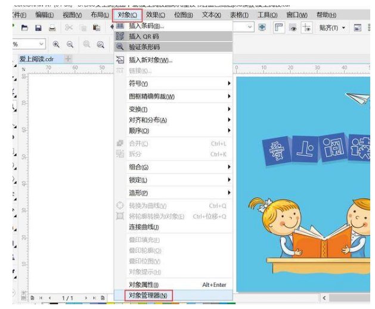Click the Cut scissors icon
The image size is (375, 309).
[69, 27]
